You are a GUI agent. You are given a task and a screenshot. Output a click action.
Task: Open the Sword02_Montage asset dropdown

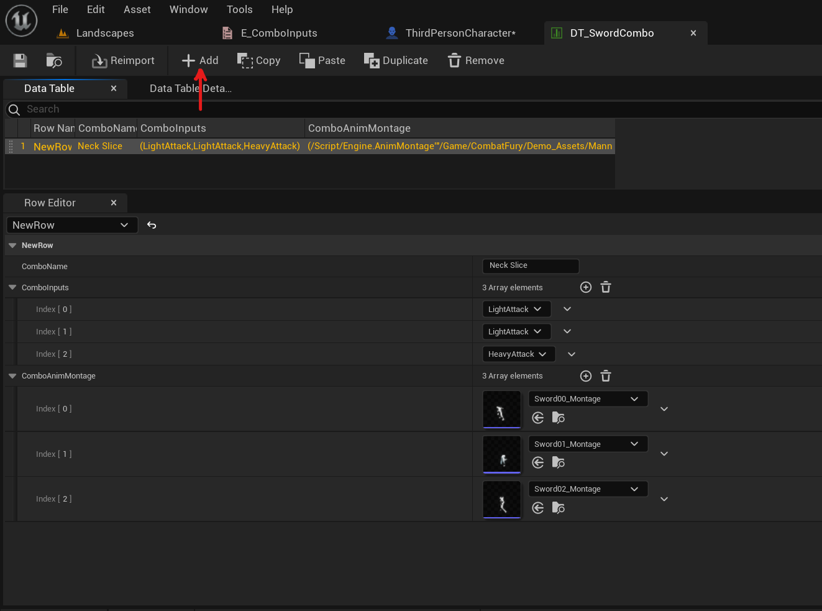coord(587,489)
